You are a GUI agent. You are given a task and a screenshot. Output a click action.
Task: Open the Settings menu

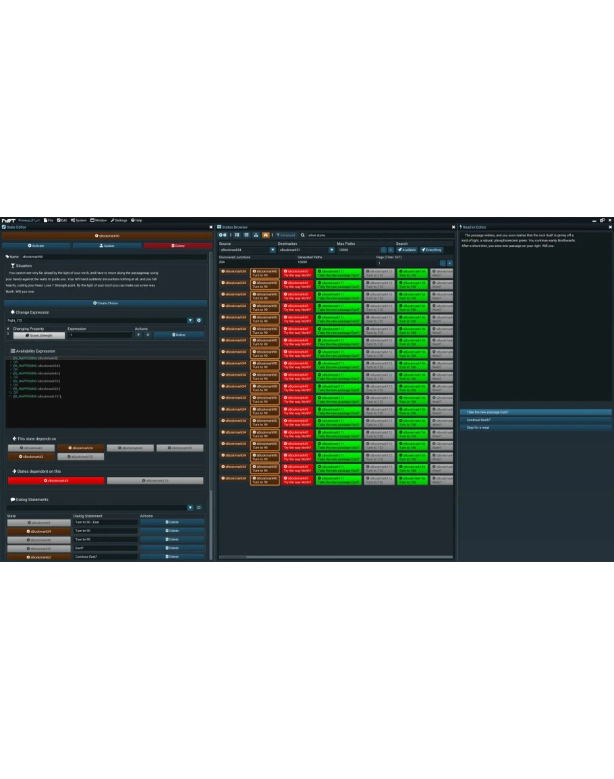(119, 221)
